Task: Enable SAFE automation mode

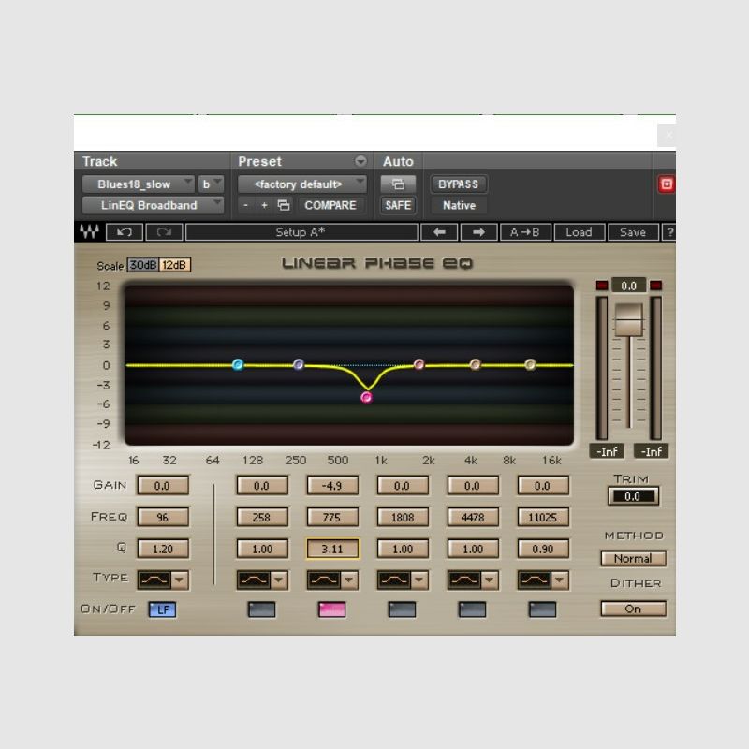Action: coord(397,206)
